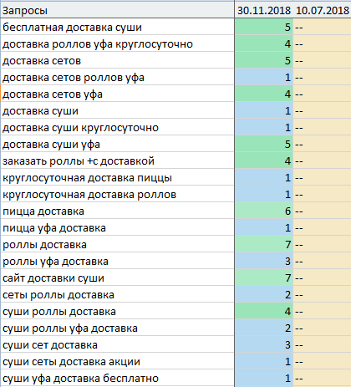Select "суши уфа доставка бесплатно" cell
Image resolution: width=351 pixels, height=387 pixels.
(117, 378)
